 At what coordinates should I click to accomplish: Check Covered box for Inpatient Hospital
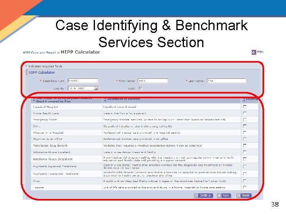click(245, 107)
